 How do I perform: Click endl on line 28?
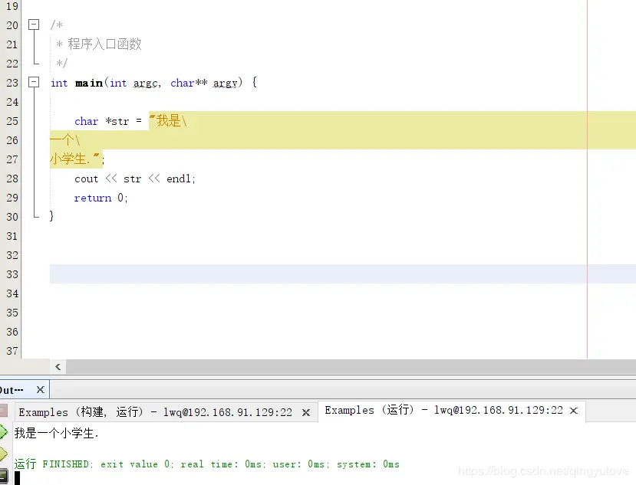pyautogui.click(x=179, y=179)
